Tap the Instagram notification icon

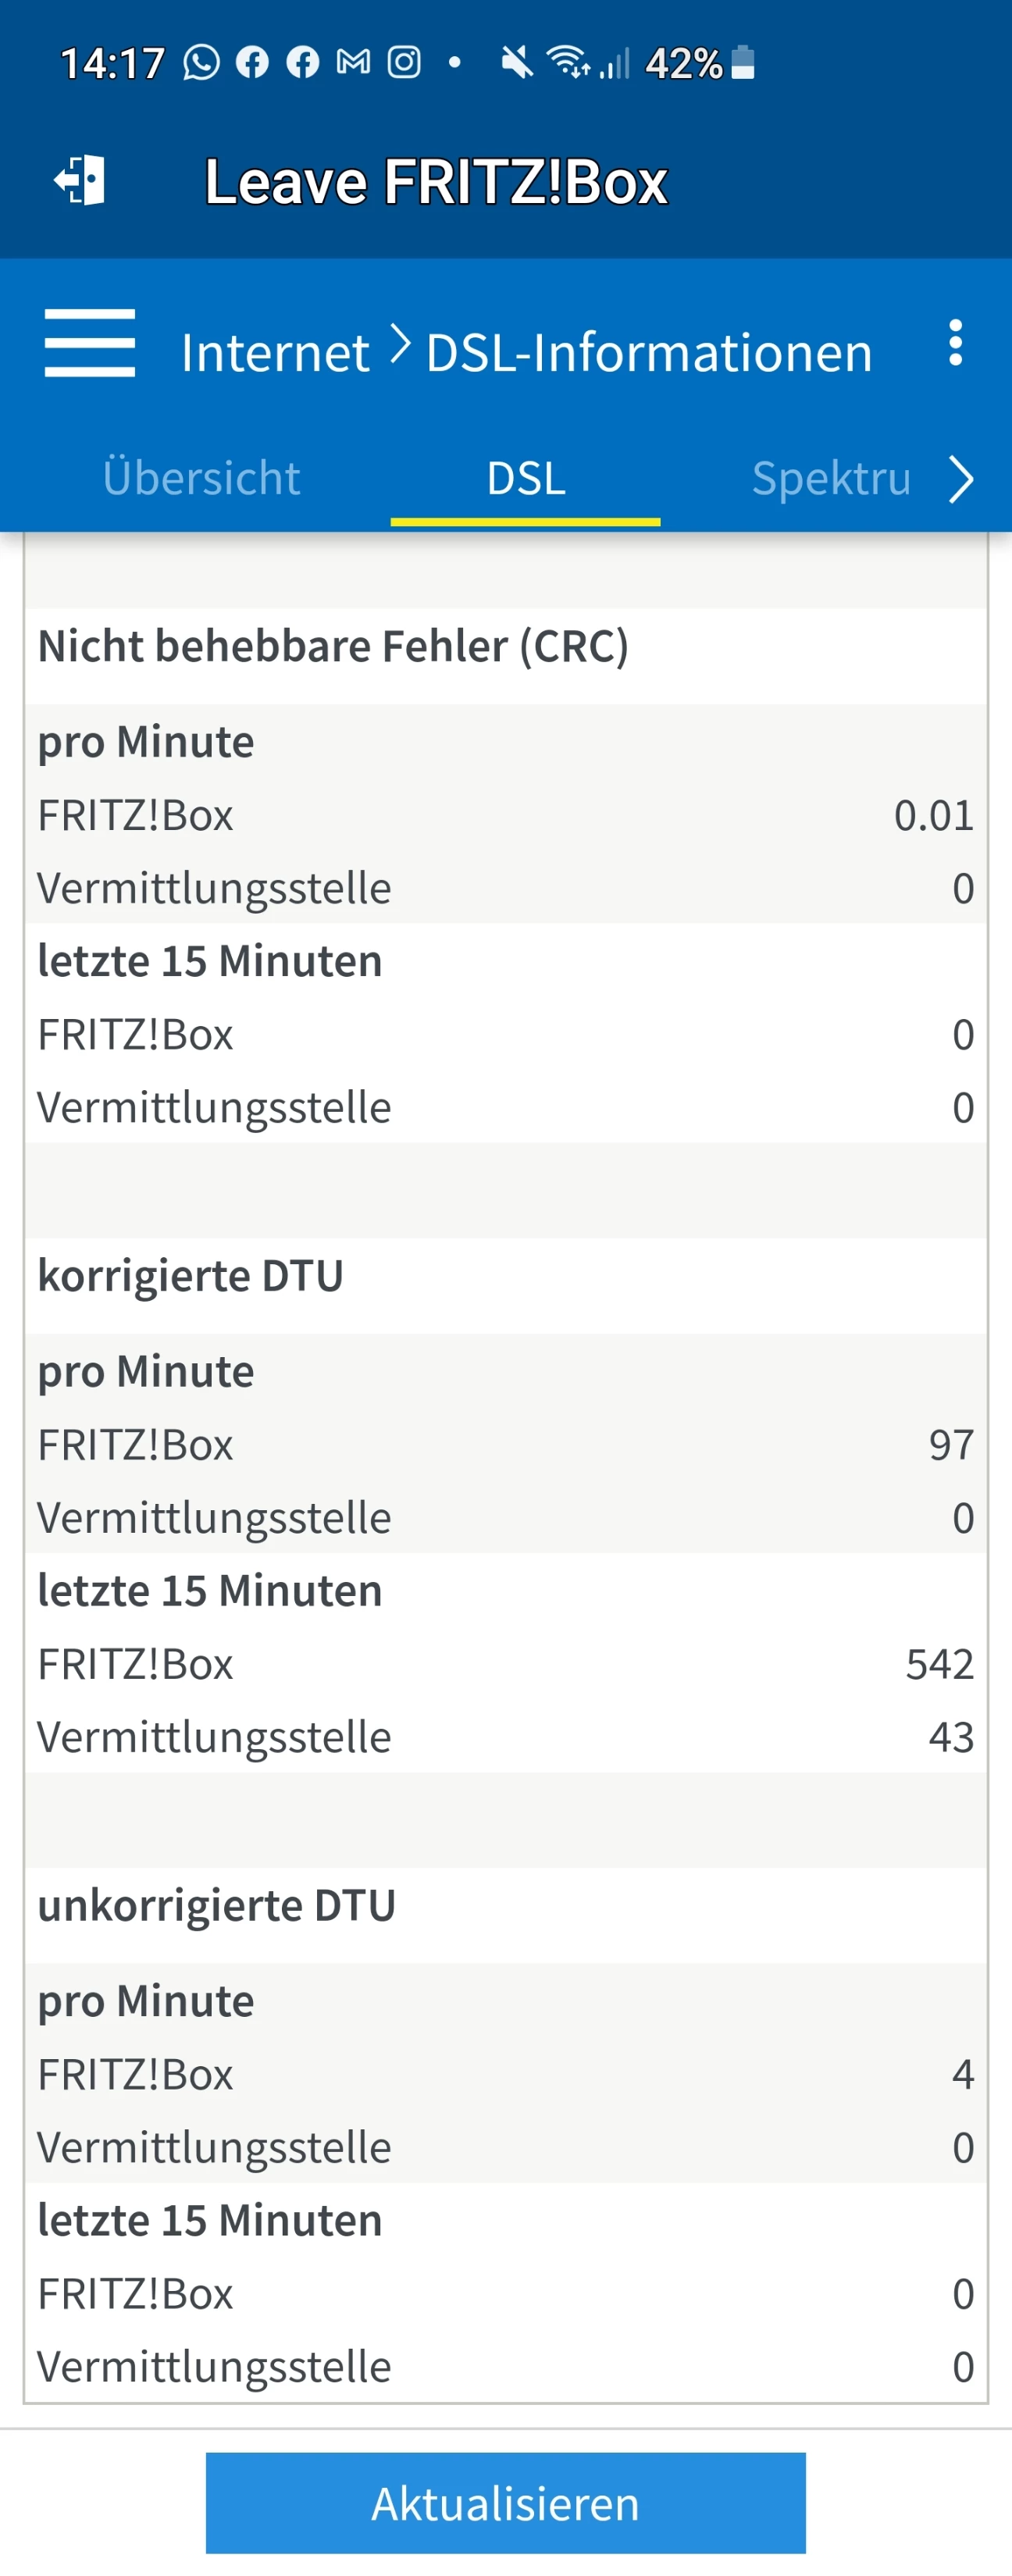(404, 63)
